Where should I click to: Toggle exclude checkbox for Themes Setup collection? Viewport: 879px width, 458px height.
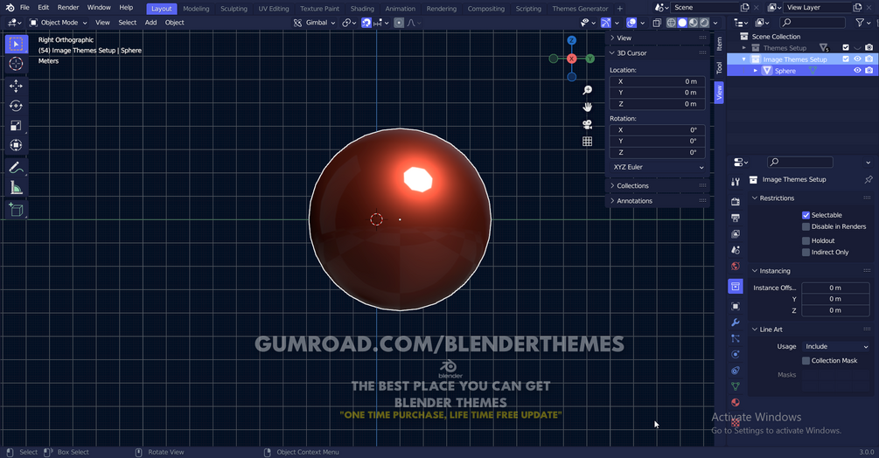846,48
